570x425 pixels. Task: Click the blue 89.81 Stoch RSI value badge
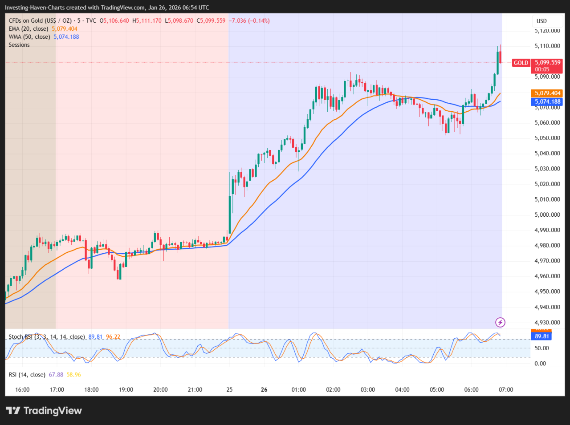pos(541,336)
